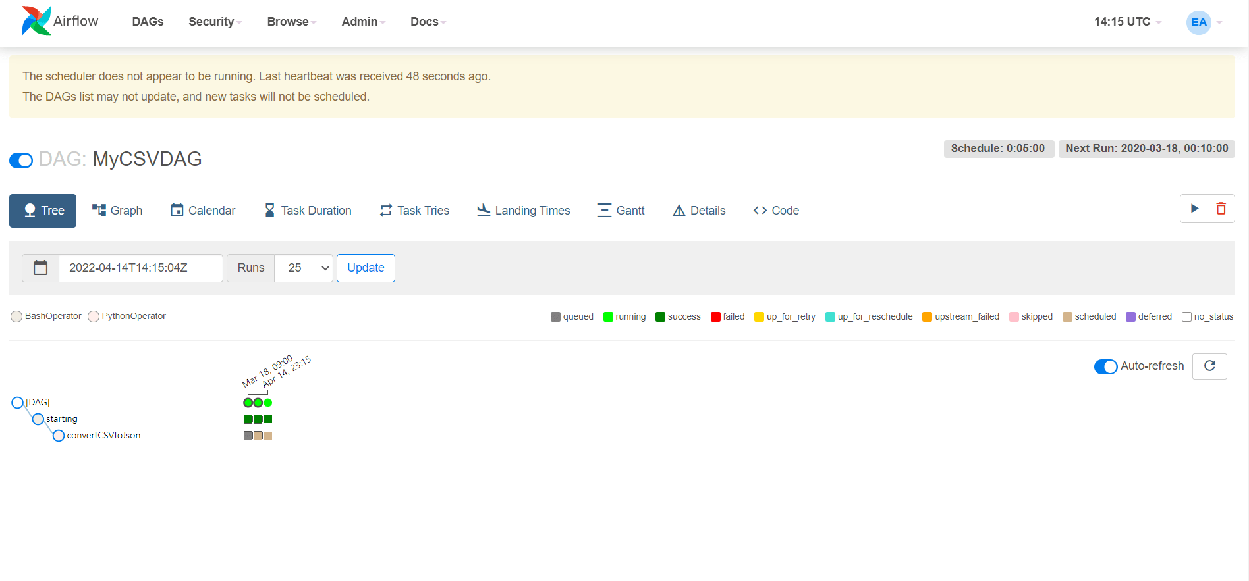Click the "no_status" legend label

[x=1213, y=317]
